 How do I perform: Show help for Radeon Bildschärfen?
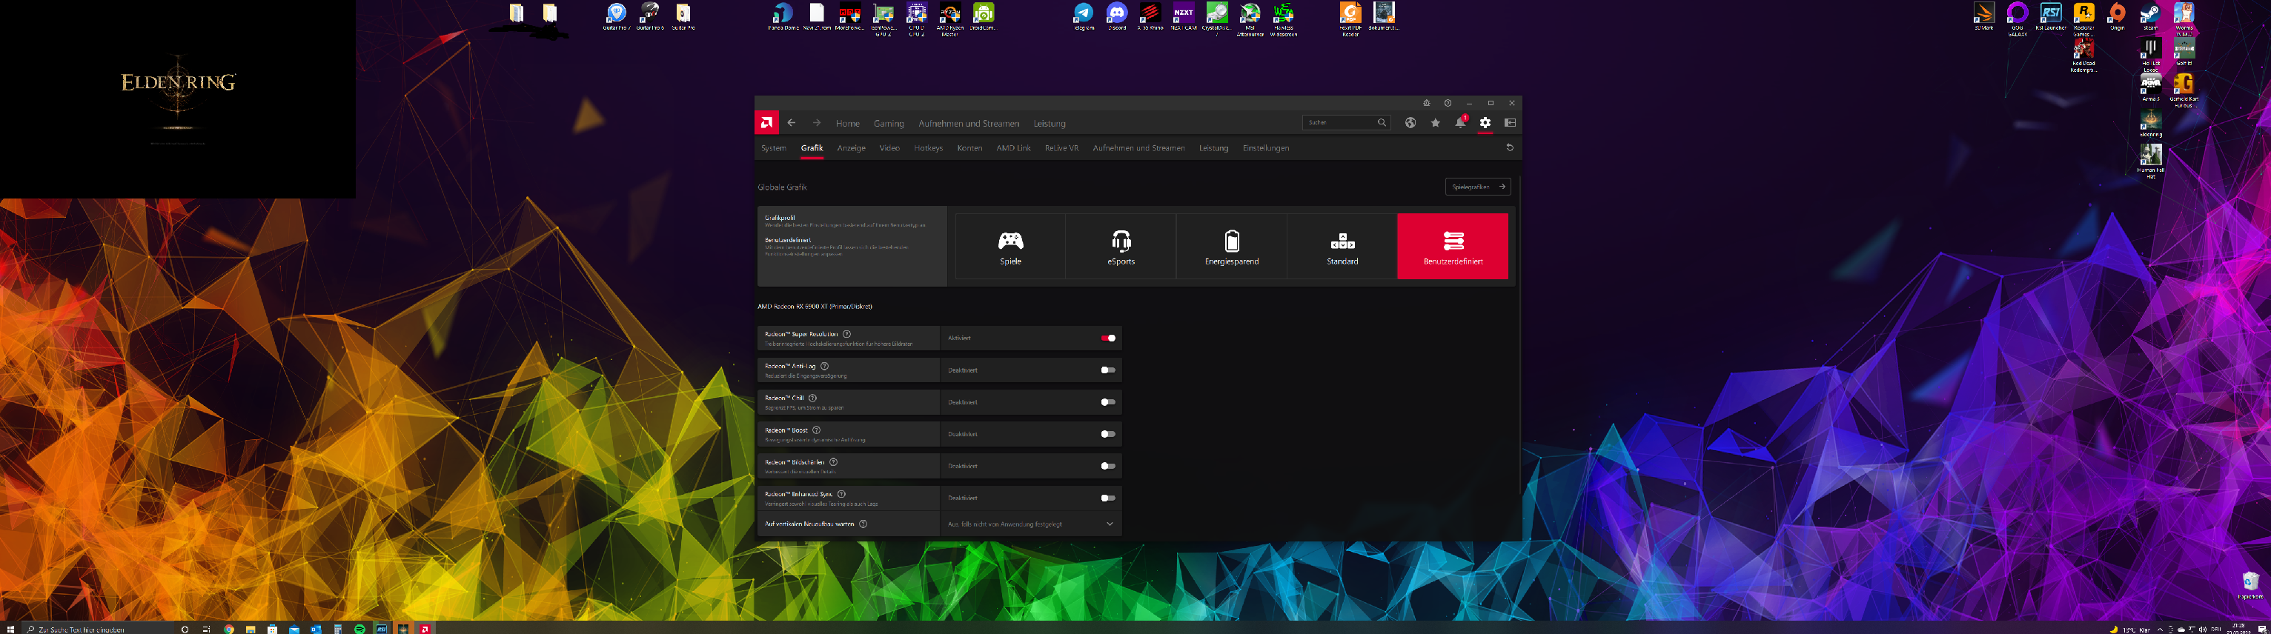pyautogui.click(x=833, y=462)
